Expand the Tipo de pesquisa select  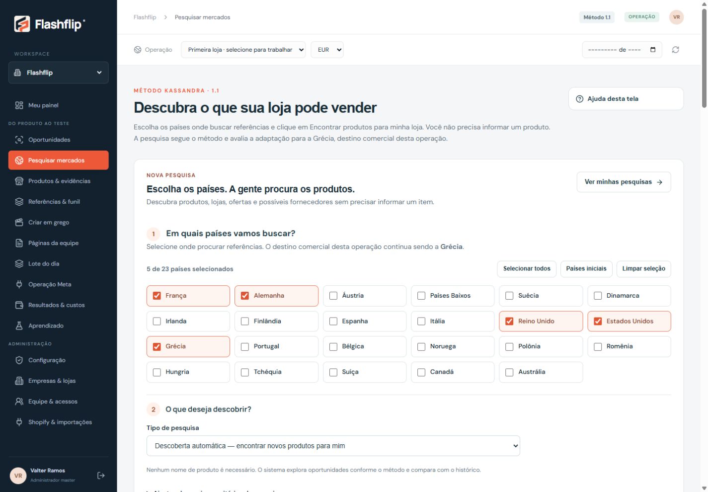click(x=333, y=446)
